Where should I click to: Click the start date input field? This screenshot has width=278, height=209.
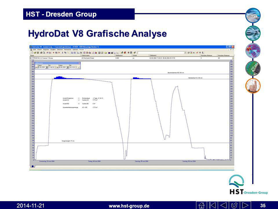[42, 67]
